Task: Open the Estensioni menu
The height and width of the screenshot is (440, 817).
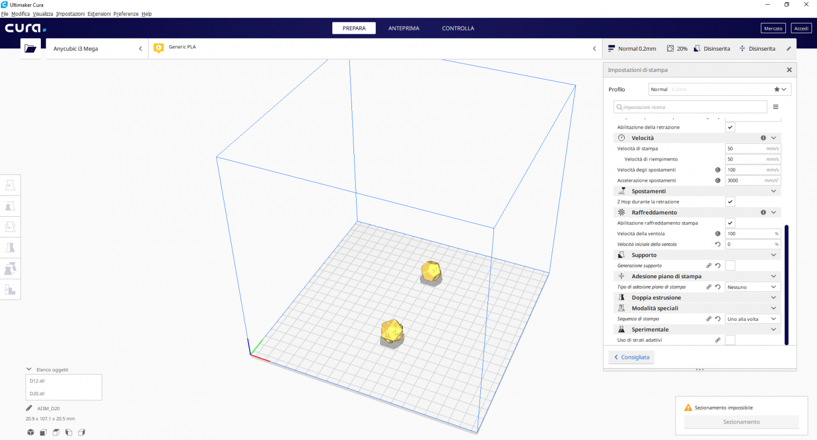Action: (99, 14)
